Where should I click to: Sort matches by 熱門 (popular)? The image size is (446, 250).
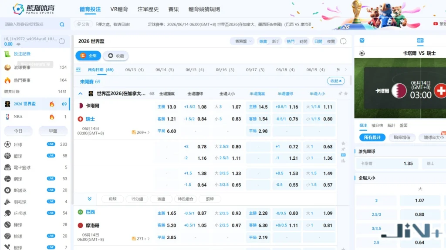pyautogui.click(x=291, y=41)
